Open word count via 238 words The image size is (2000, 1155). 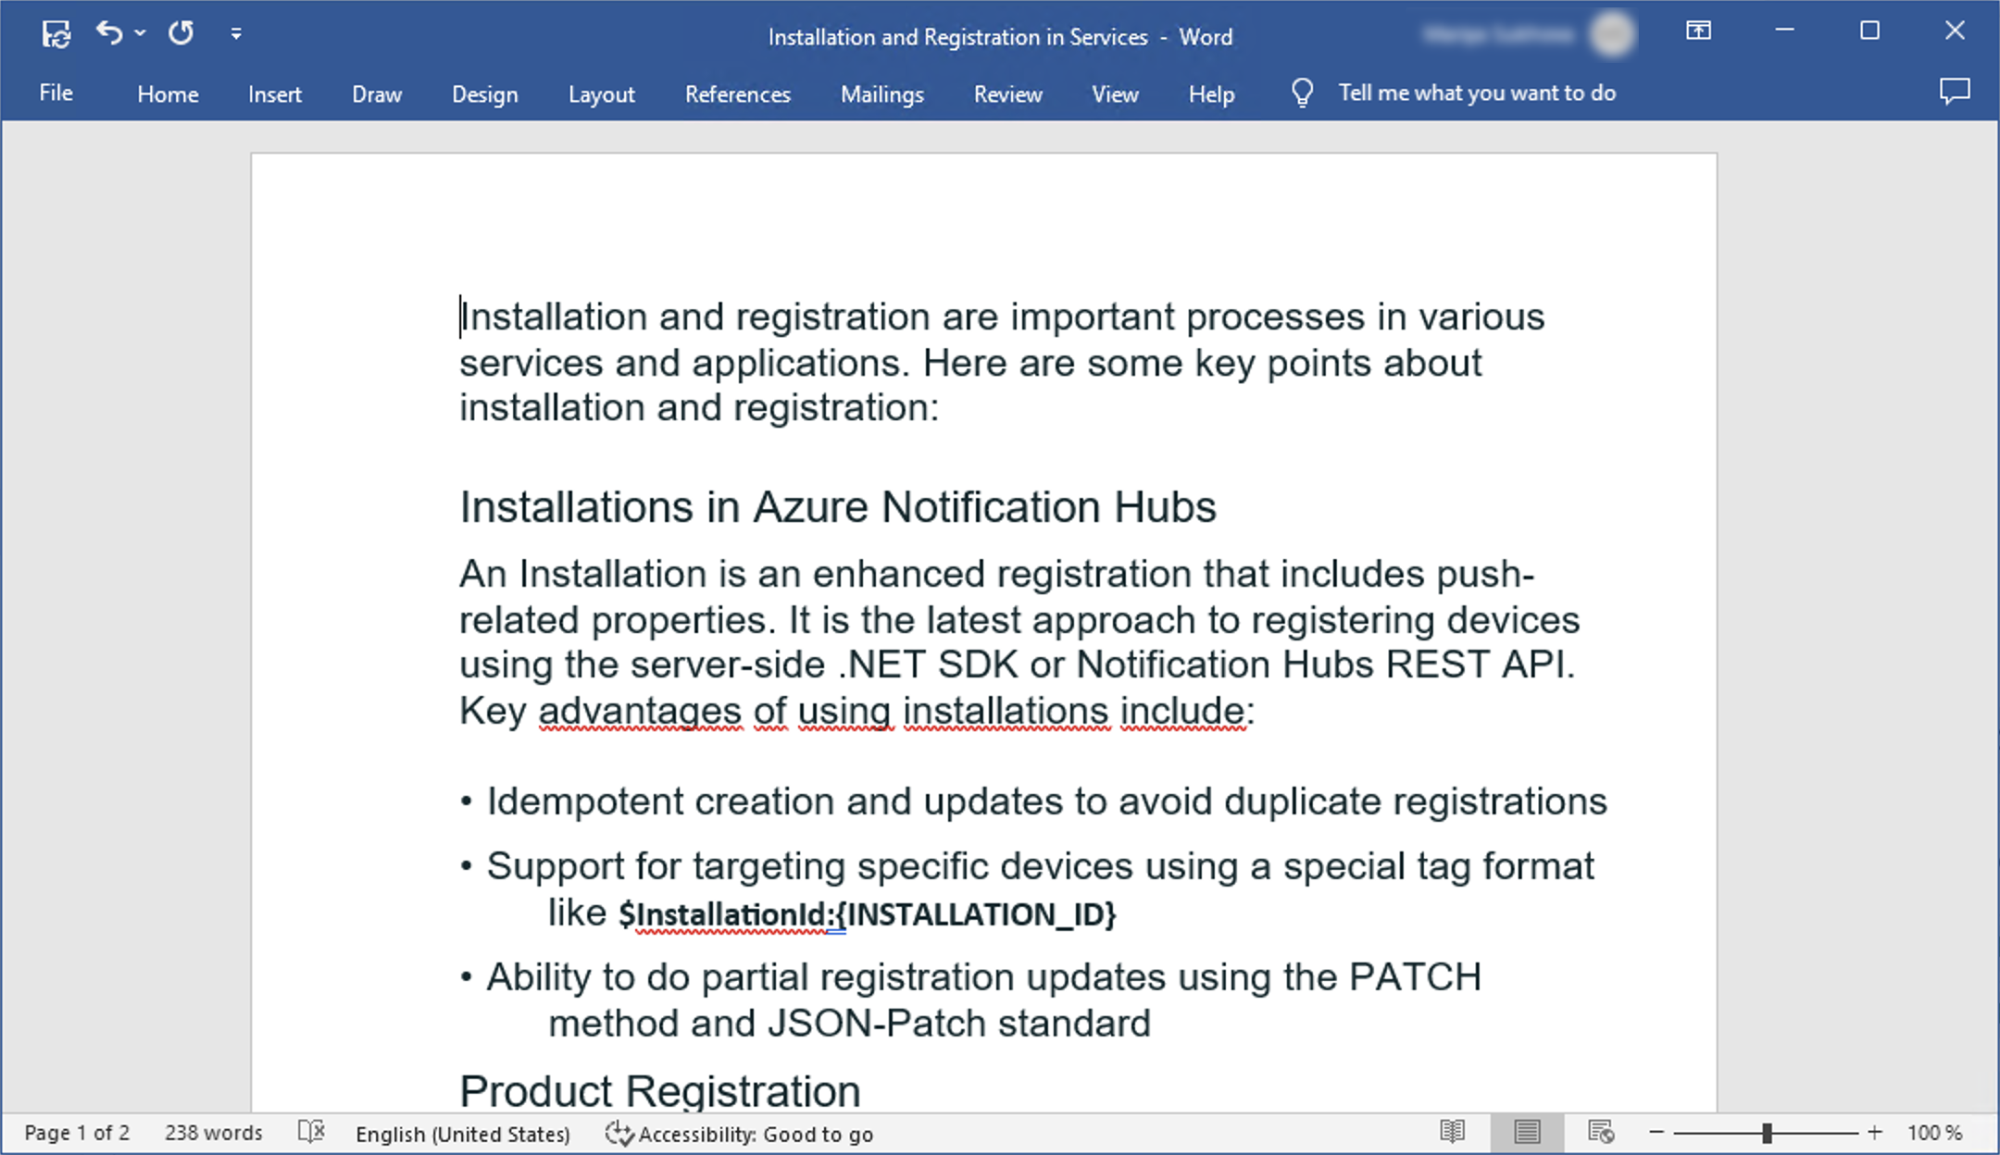214,1133
